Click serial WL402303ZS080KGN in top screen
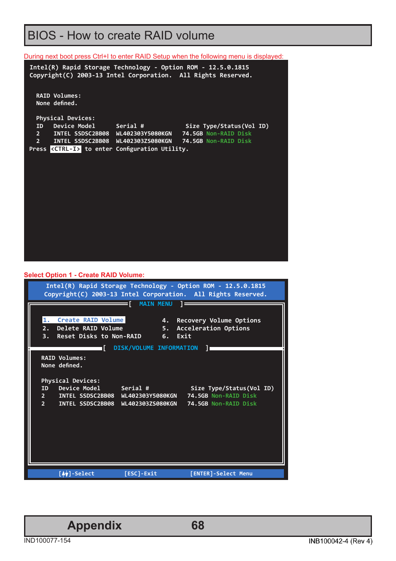Image resolution: width=396 pixels, height=561 pixels. point(144,141)
